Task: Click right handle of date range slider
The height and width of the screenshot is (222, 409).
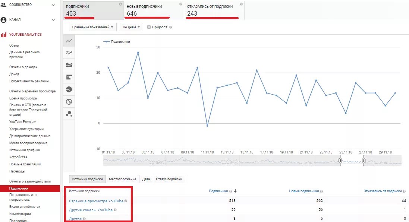Action: [x=364, y=161]
